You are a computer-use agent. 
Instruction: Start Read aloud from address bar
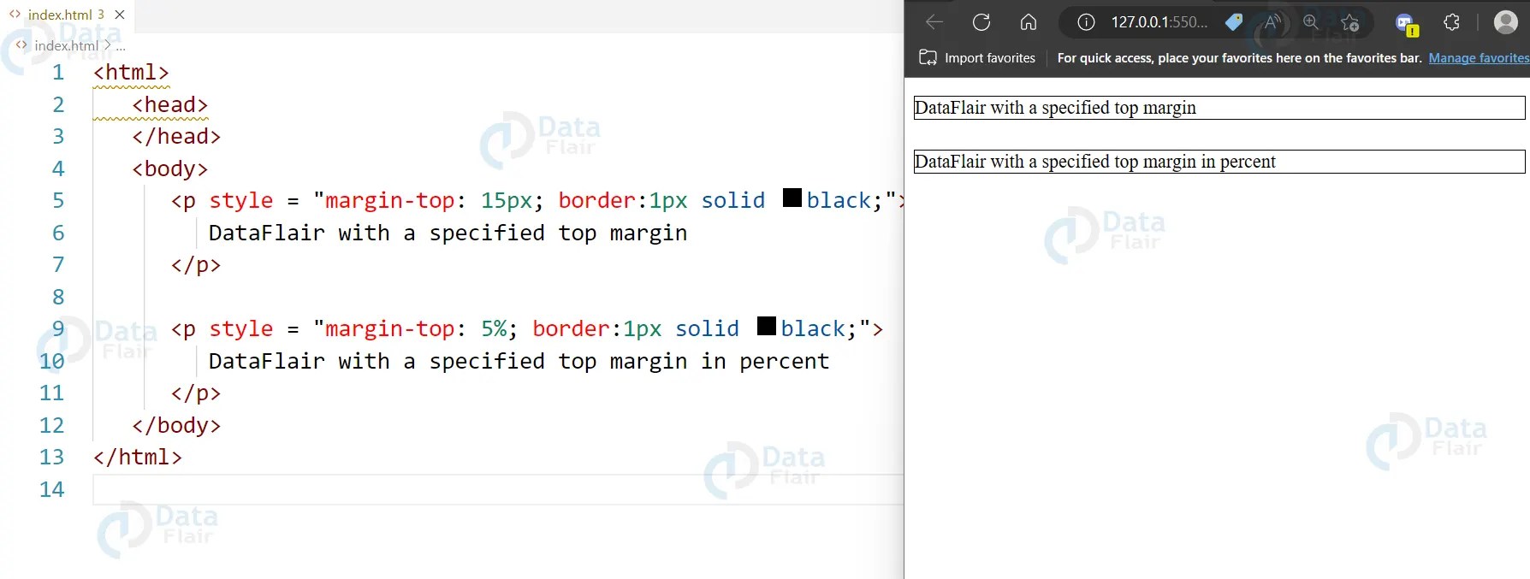1272,22
